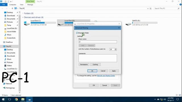
Task: Open Task View on the taskbar
Action: tap(10, 99)
